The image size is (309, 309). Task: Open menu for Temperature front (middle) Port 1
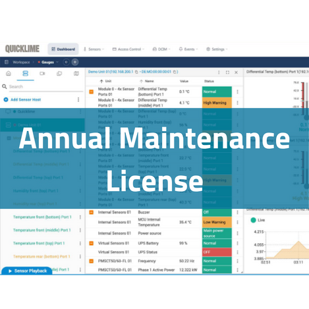pos(80,230)
